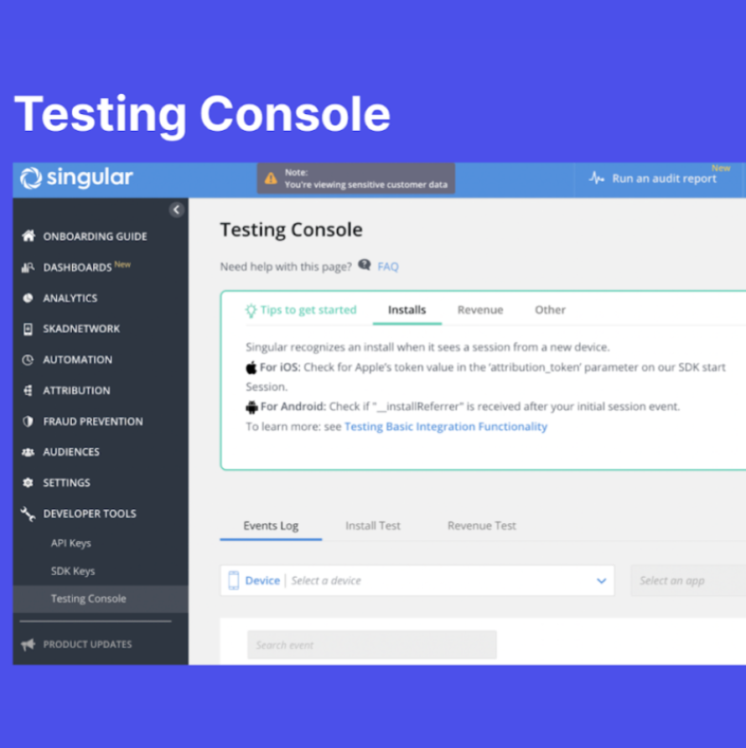Click the Developer Tools wrench icon

tap(28, 514)
